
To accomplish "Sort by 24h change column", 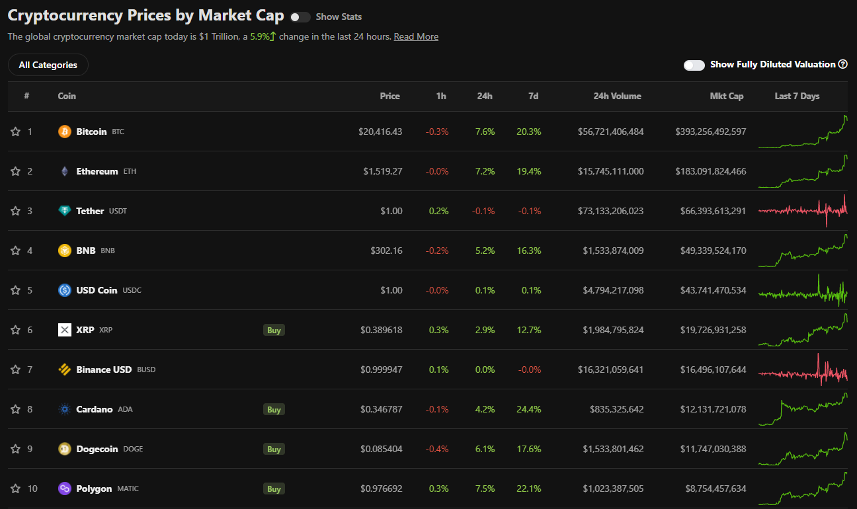I will (x=485, y=96).
